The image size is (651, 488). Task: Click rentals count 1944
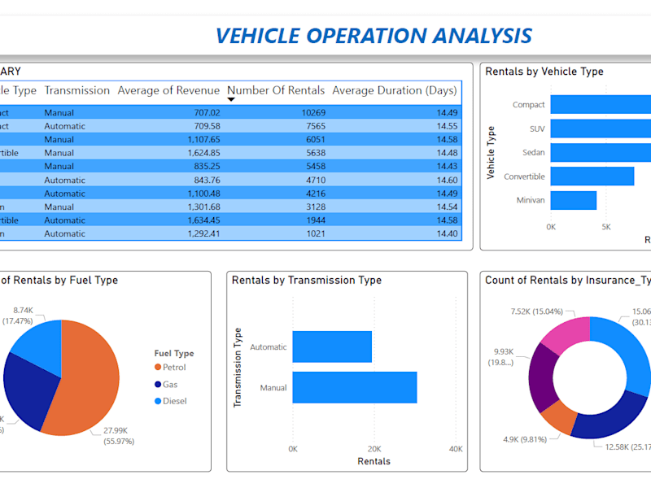(x=316, y=220)
